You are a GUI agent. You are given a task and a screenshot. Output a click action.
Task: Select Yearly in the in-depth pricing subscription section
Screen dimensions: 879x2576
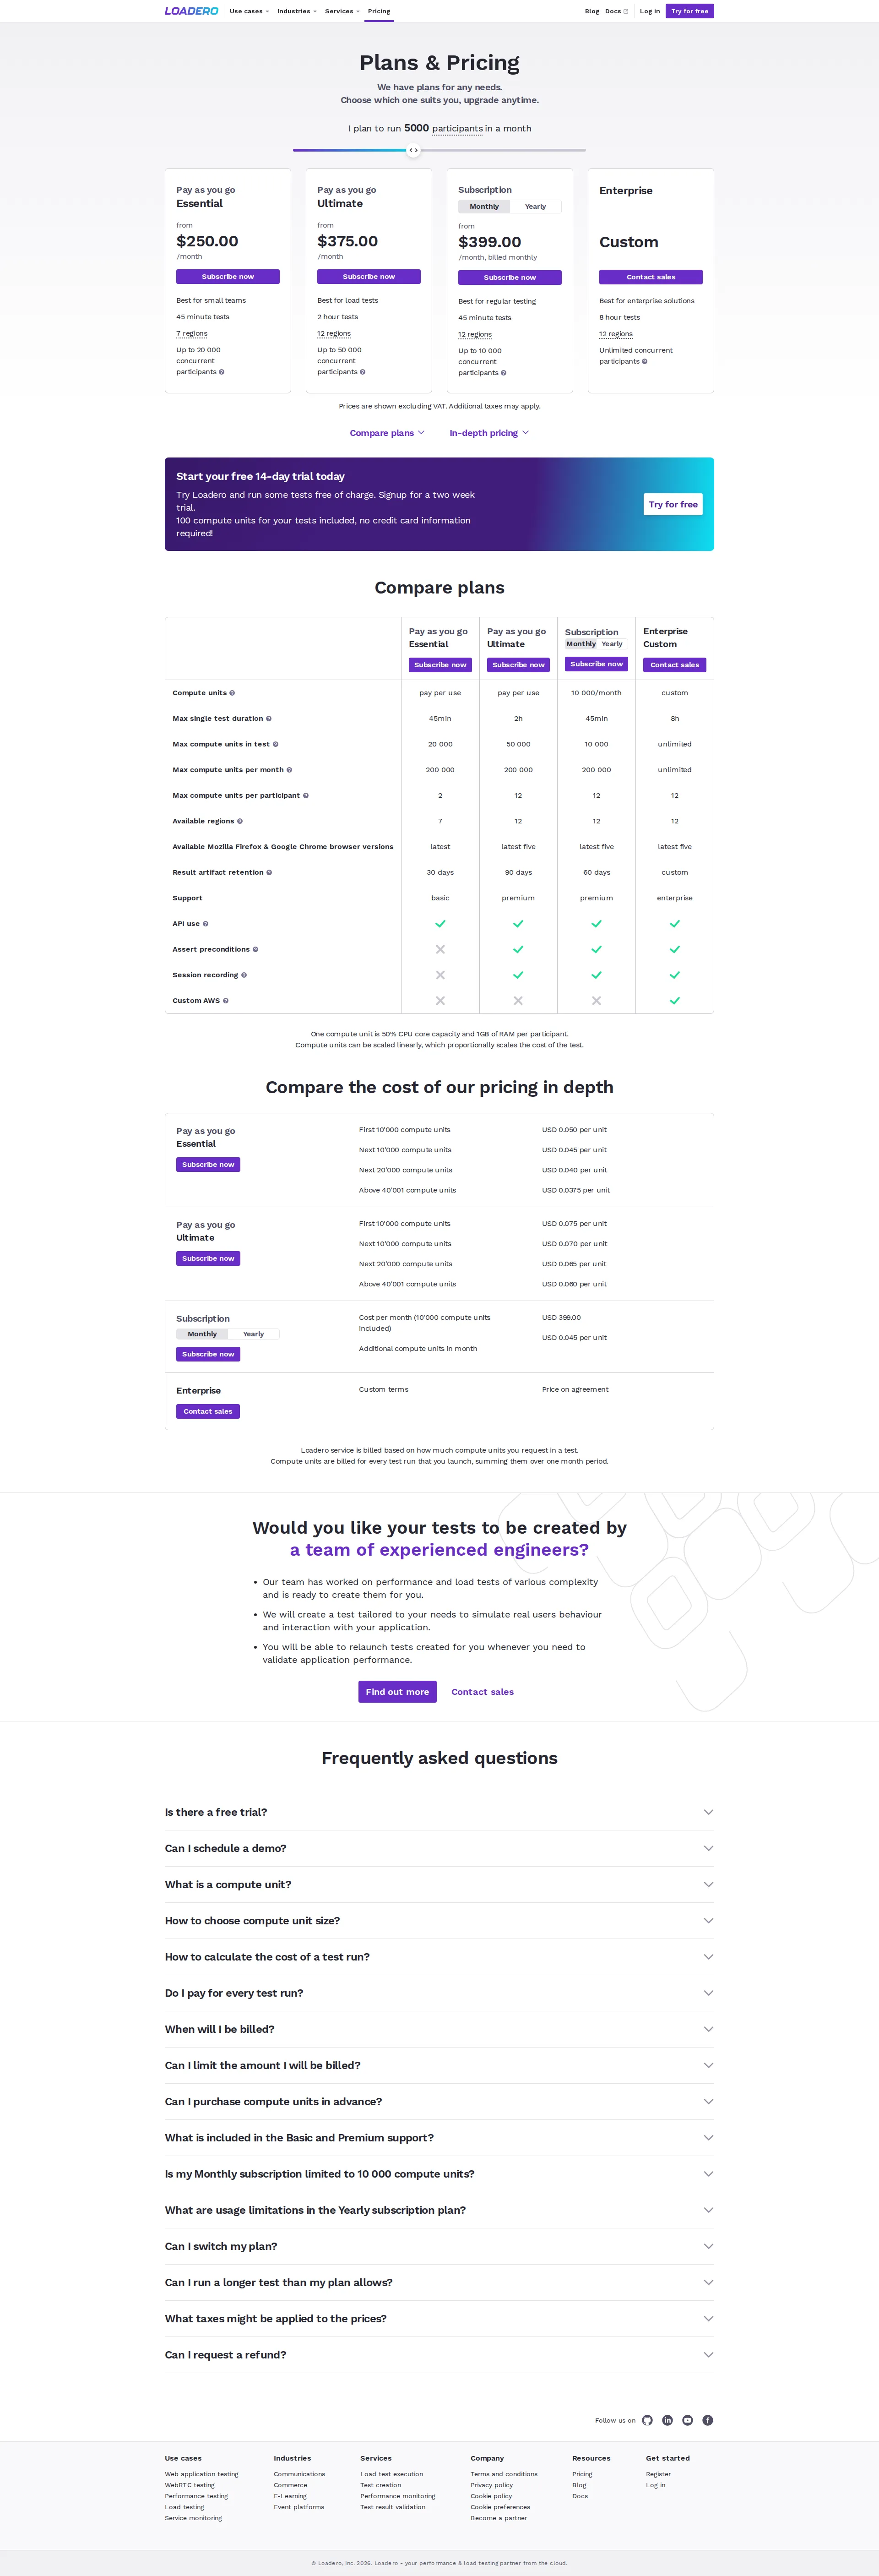pyautogui.click(x=254, y=1333)
